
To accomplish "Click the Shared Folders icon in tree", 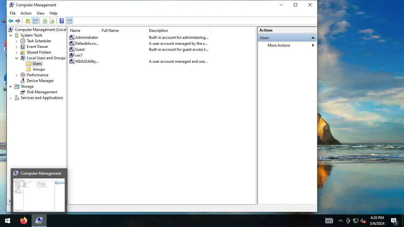I will 23,52.
